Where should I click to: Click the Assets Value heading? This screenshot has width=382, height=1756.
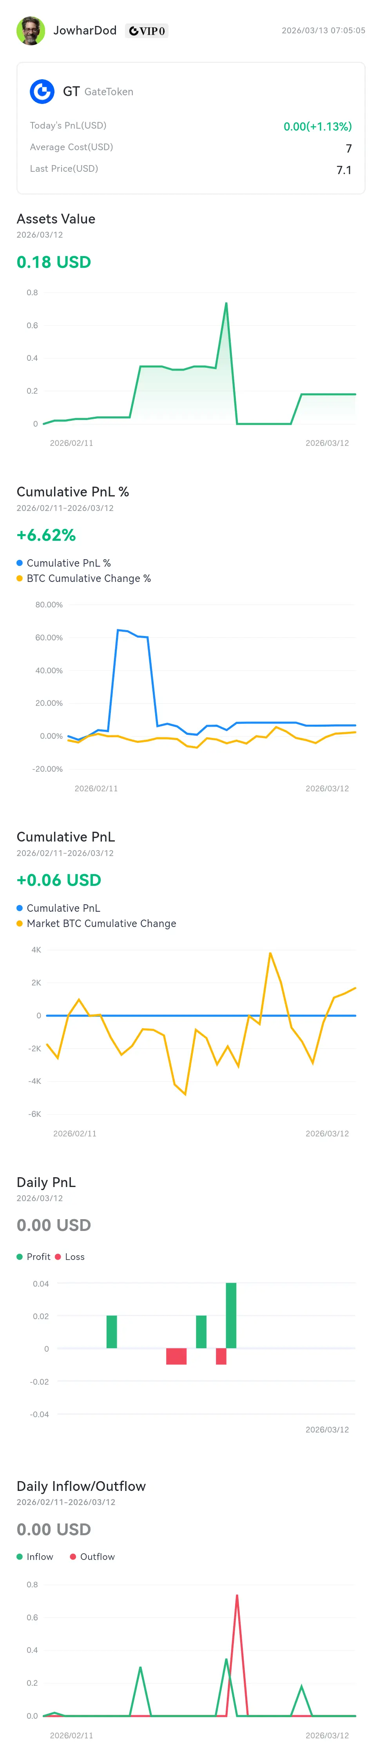pyautogui.click(x=56, y=219)
